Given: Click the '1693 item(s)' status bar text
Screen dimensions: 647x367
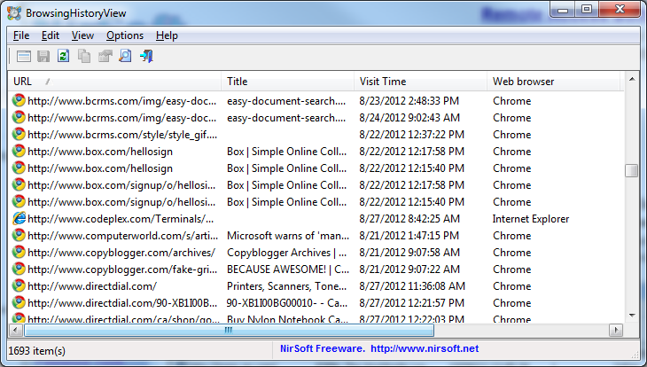Looking at the screenshot, I should (36, 351).
